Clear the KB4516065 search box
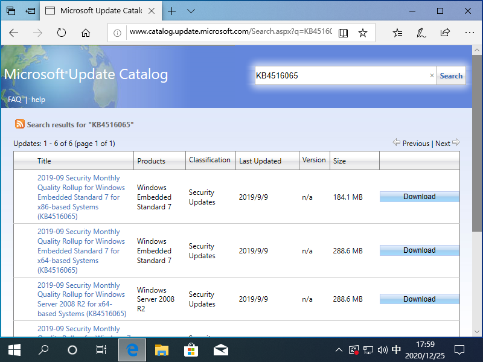 pyautogui.click(x=432, y=75)
